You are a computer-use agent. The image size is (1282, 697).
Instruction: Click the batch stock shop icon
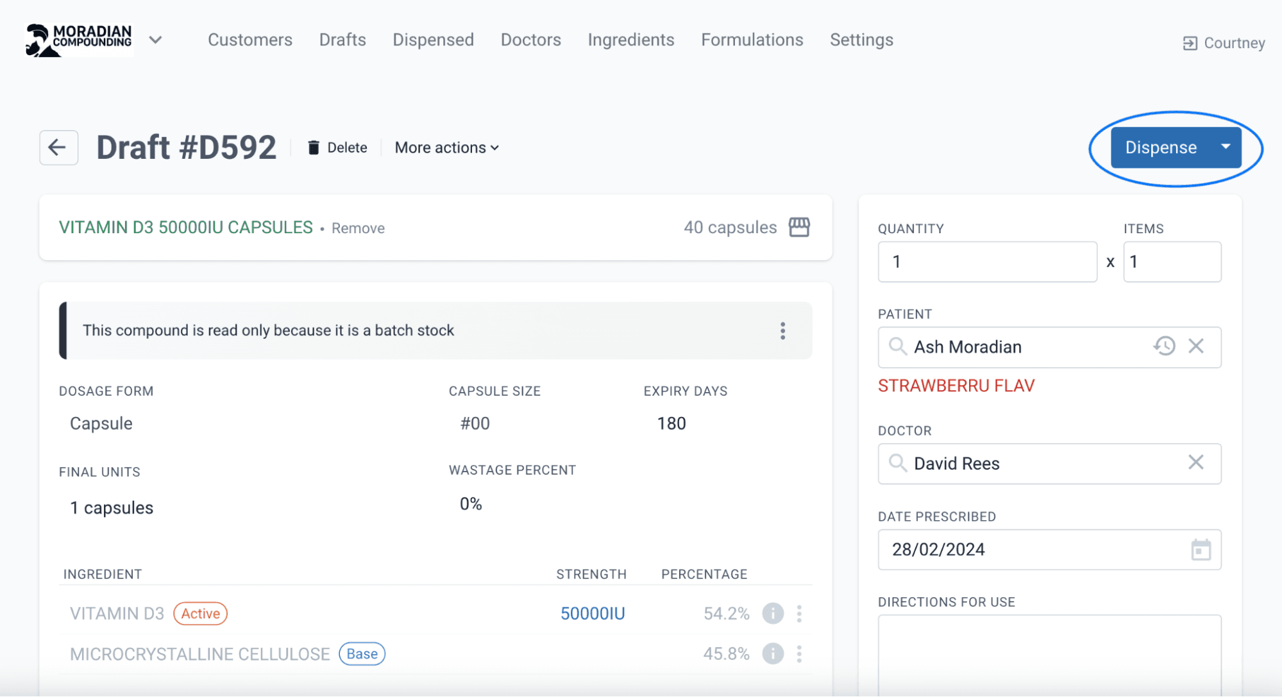(x=799, y=227)
